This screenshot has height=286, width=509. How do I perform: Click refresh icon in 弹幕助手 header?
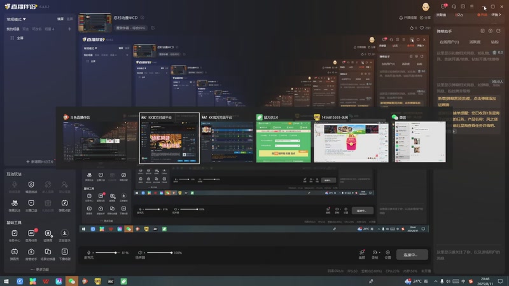tap(498, 31)
